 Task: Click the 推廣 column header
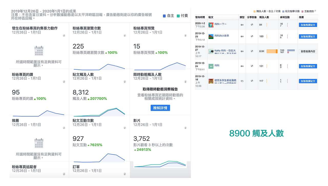pos(302,17)
